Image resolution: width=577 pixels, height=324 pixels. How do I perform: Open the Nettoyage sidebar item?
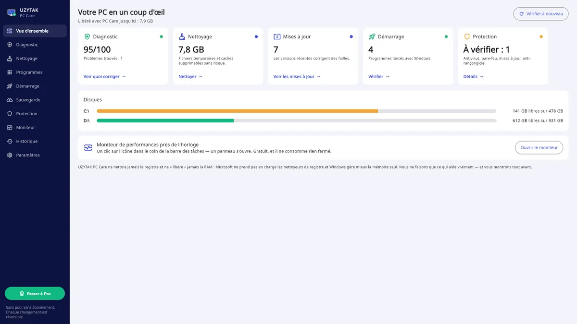coord(35,59)
